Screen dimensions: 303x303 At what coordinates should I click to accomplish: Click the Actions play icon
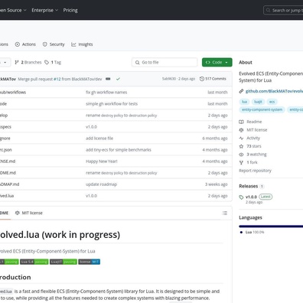point(18,44)
